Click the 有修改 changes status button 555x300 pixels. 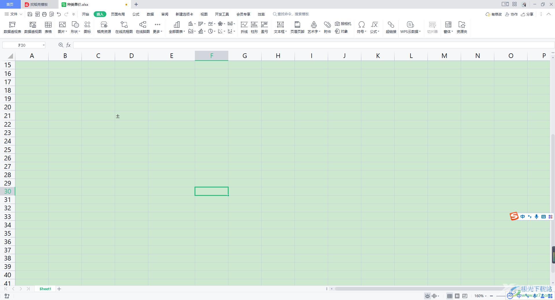494,14
